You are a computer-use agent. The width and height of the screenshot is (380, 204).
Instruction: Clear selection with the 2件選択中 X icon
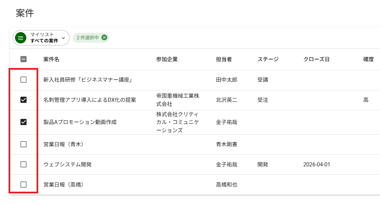pos(104,38)
